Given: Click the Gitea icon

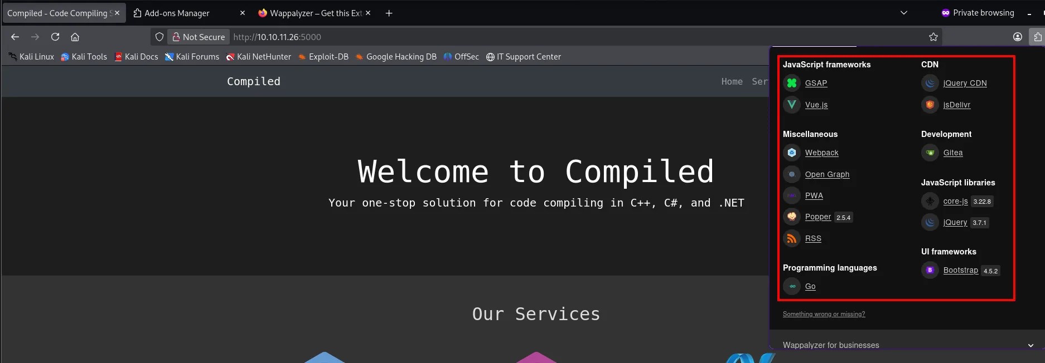Looking at the screenshot, I should pos(930,153).
